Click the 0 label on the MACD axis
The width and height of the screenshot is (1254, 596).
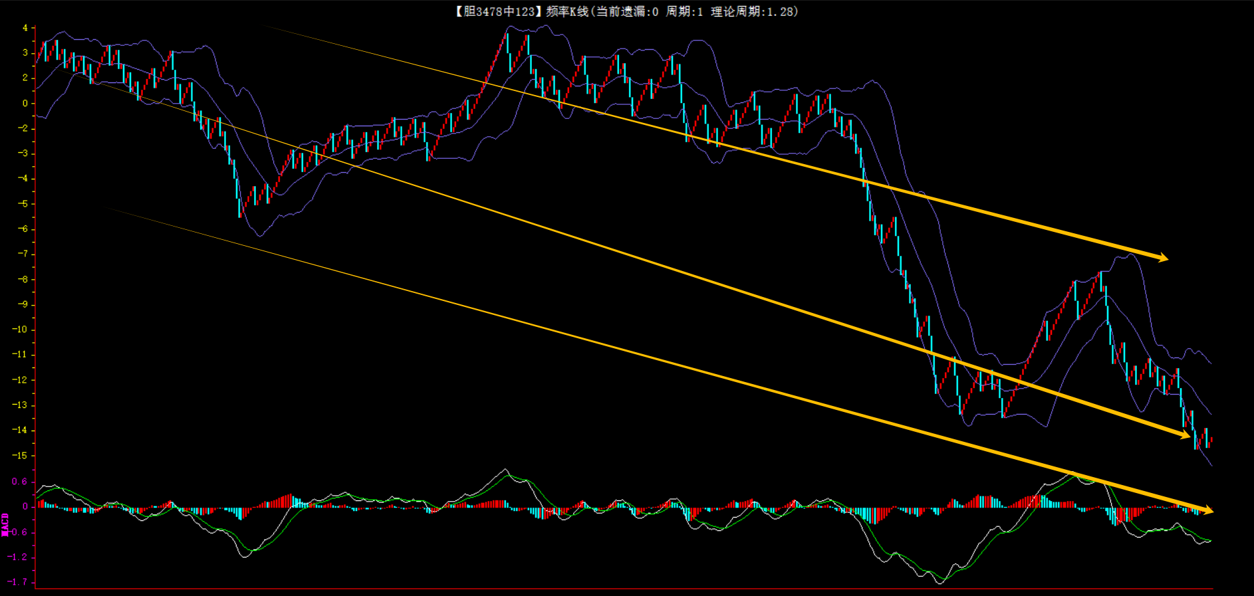pyautogui.click(x=25, y=506)
